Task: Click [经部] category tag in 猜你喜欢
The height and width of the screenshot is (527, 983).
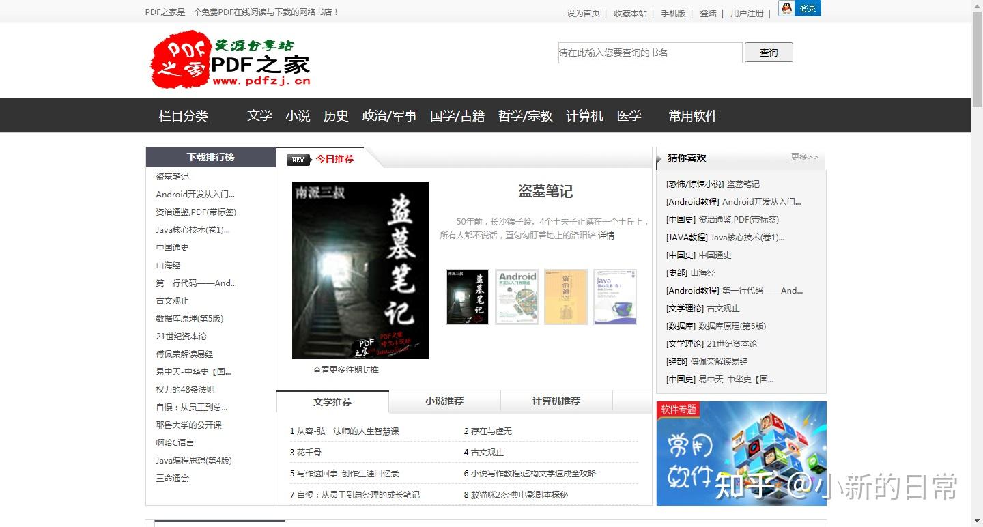Action: coord(676,362)
